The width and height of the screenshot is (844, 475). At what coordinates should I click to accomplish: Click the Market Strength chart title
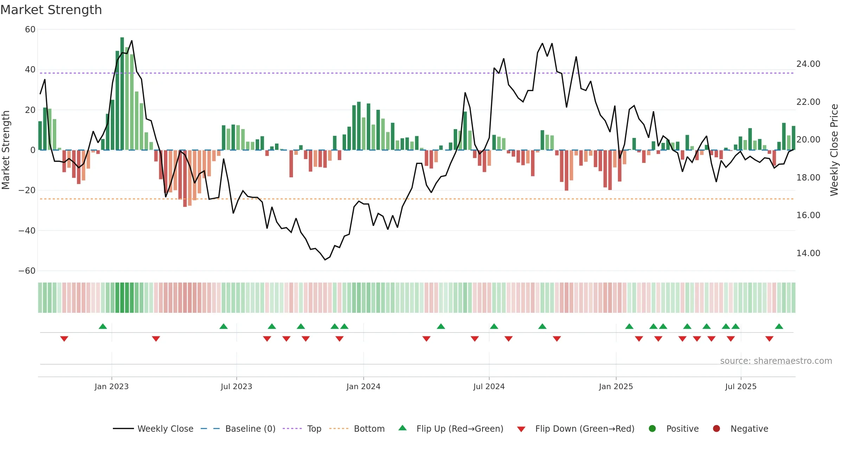tap(51, 10)
